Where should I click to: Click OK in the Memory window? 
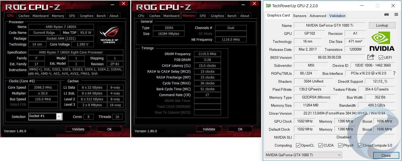tap(240, 129)
